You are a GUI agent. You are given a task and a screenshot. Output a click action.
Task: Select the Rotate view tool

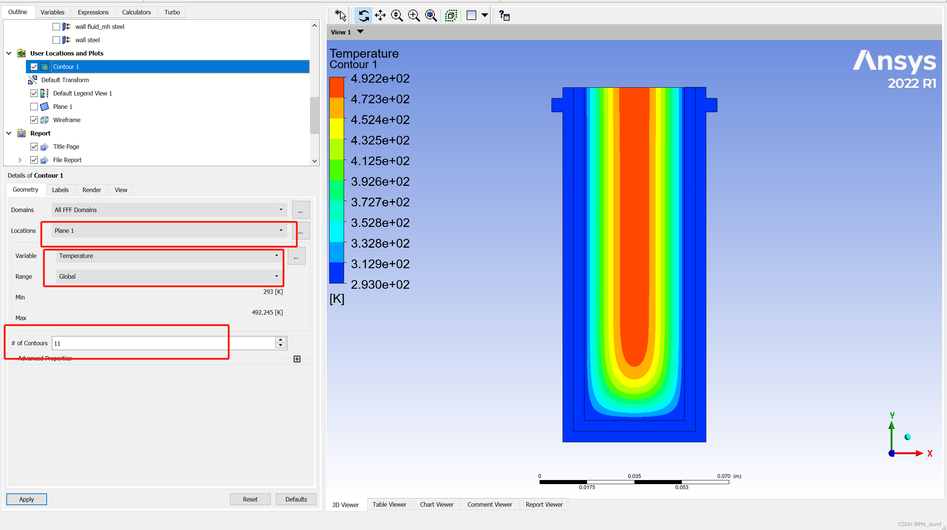(x=363, y=16)
